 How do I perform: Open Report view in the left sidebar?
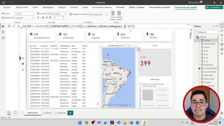tap(3, 26)
